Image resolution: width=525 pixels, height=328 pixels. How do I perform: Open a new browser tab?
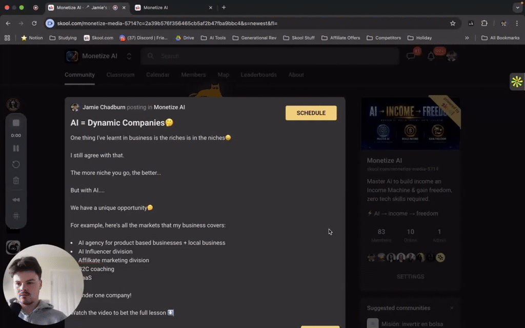click(x=224, y=7)
